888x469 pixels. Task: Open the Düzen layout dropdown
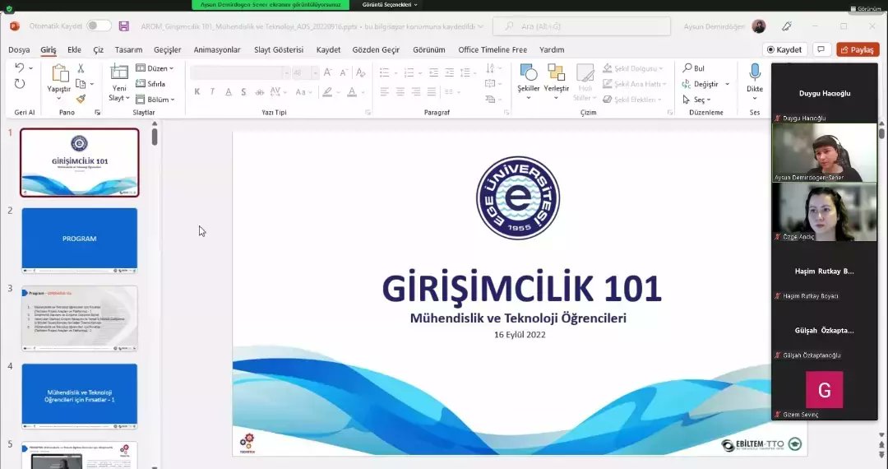(x=155, y=68)
